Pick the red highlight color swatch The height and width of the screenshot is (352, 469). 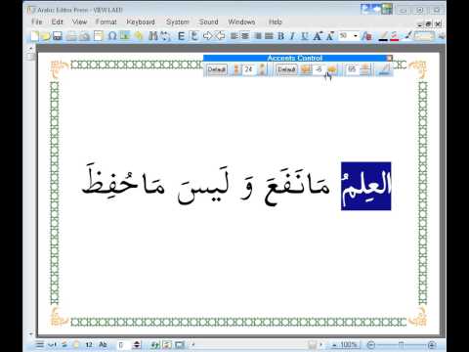[x=395, y=36]
